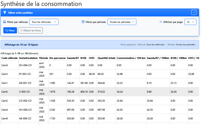Click the Cam3 row EF-003-CD cell

[25, 74]
